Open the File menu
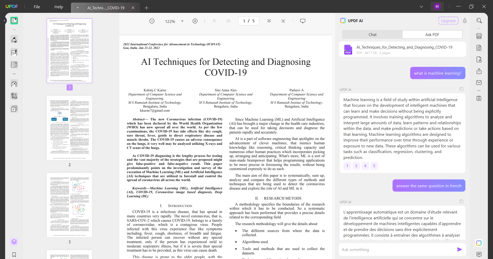The width and height of the screenshot is (493, 259). pyautogui.click(x=37, y=7)
